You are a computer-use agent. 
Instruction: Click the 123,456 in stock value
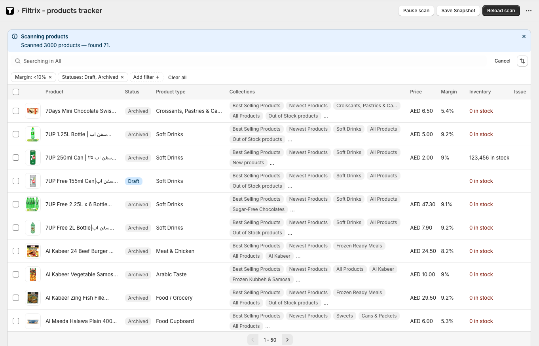[489, 158]
